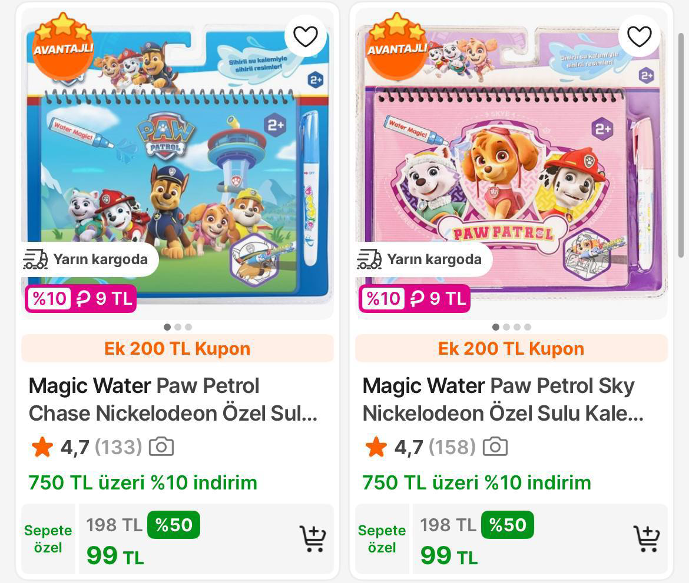Open the Magic Water Paw Petrol Chase title
Image resolution: width=689 pixels, height=583 pixels.
click(x=173, y=399)
